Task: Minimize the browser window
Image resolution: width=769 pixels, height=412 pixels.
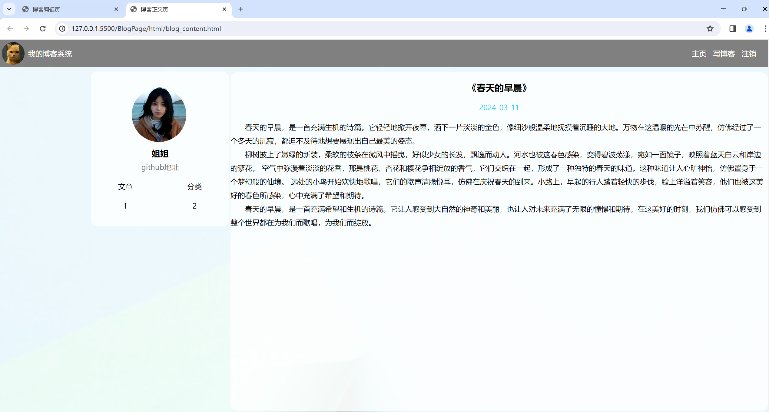Action: click(724, 9)
